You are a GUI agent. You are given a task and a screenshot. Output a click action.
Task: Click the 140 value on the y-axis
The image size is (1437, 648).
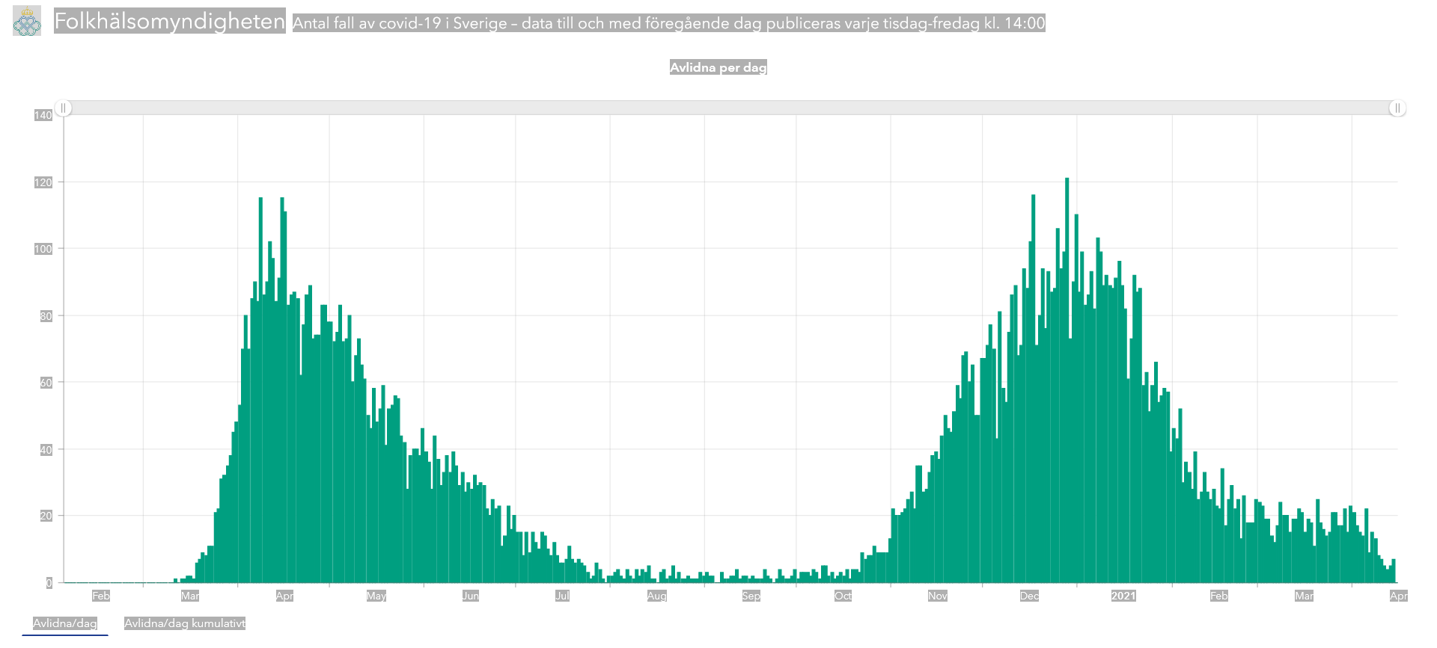tap(43, 115)
